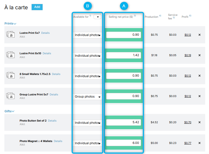Screen dimensions: 209x154
Task: Click the Add button next to À la carte
Action: pos(37,7)
